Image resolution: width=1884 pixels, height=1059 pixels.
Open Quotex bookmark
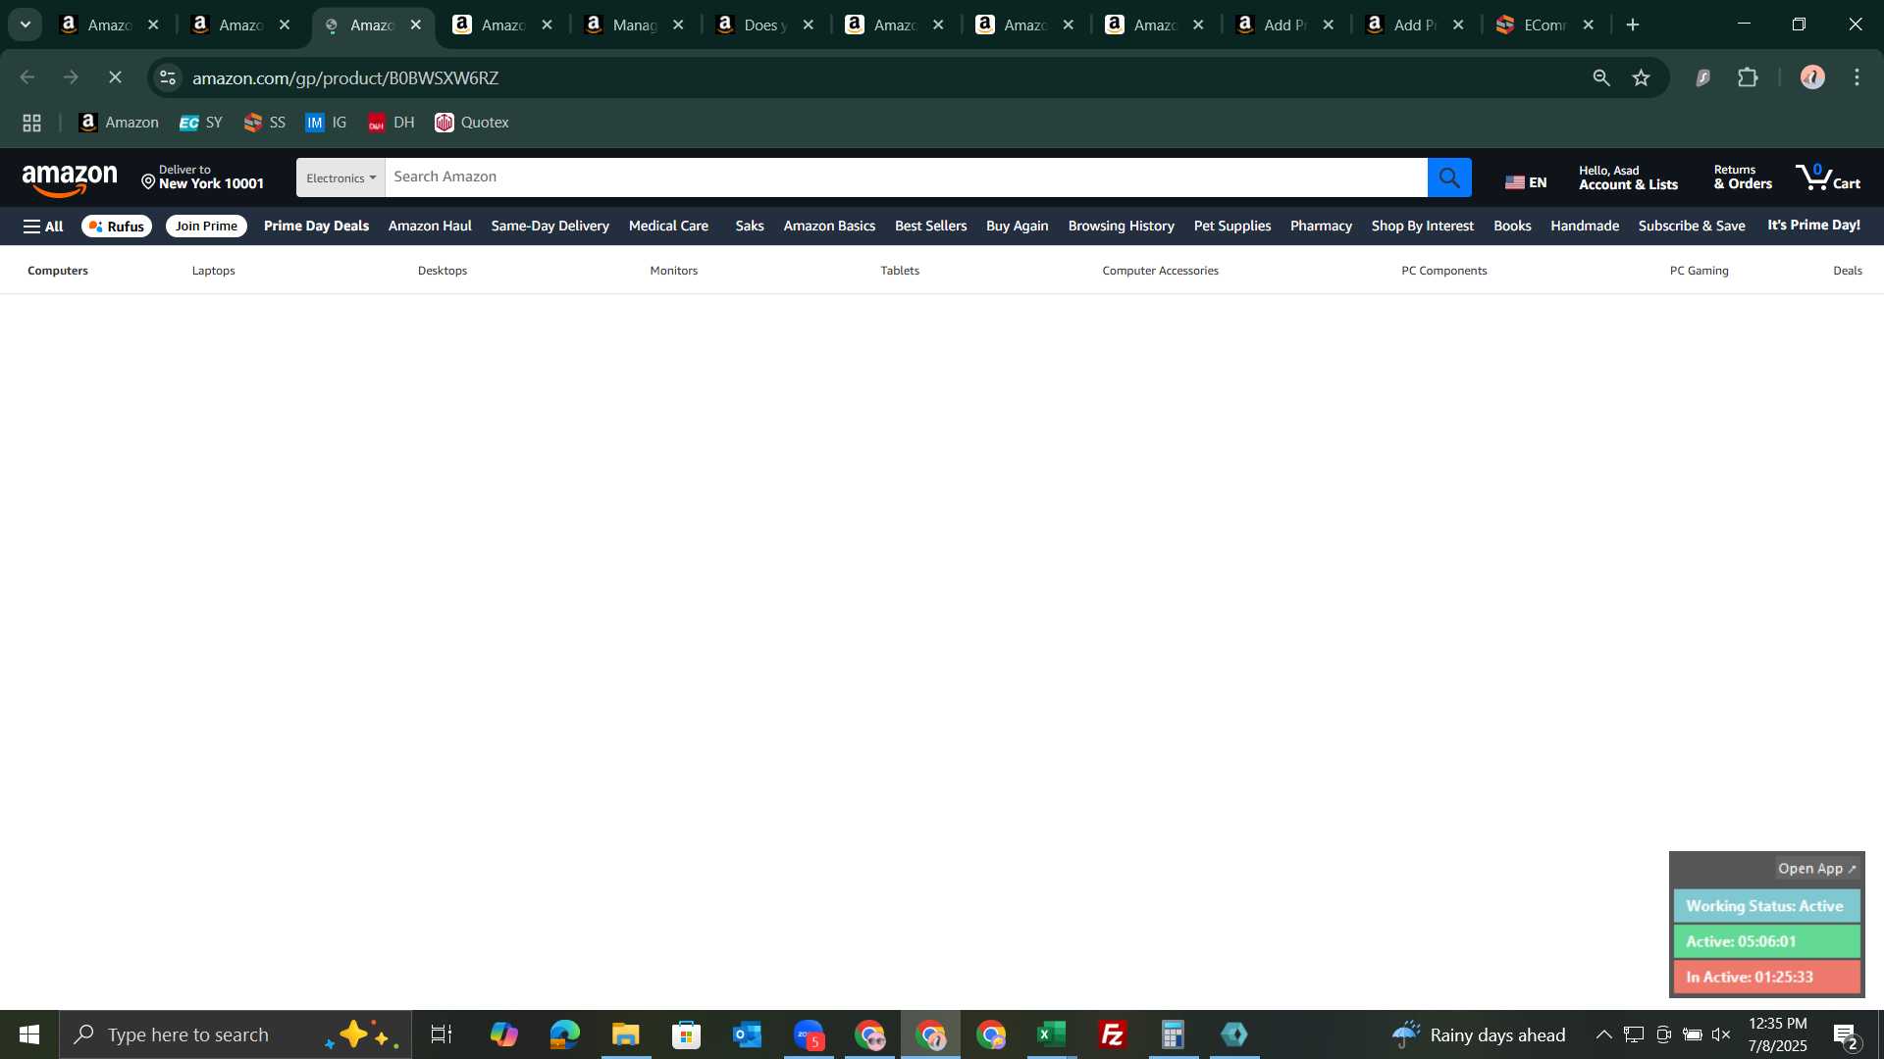[472, 123]
